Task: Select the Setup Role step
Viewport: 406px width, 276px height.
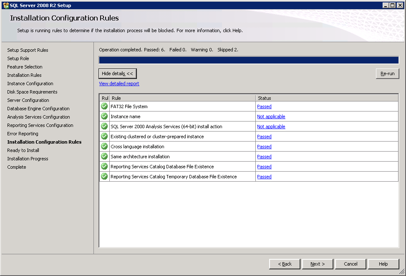Action: [x=18, y=58]
